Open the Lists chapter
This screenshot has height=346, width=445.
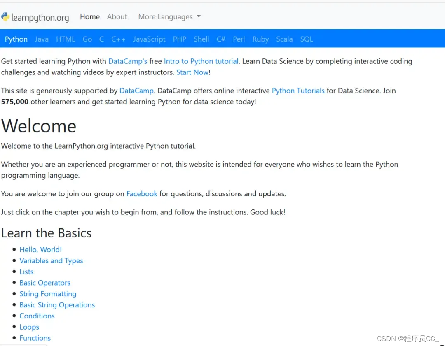click(x=26, y=272)
